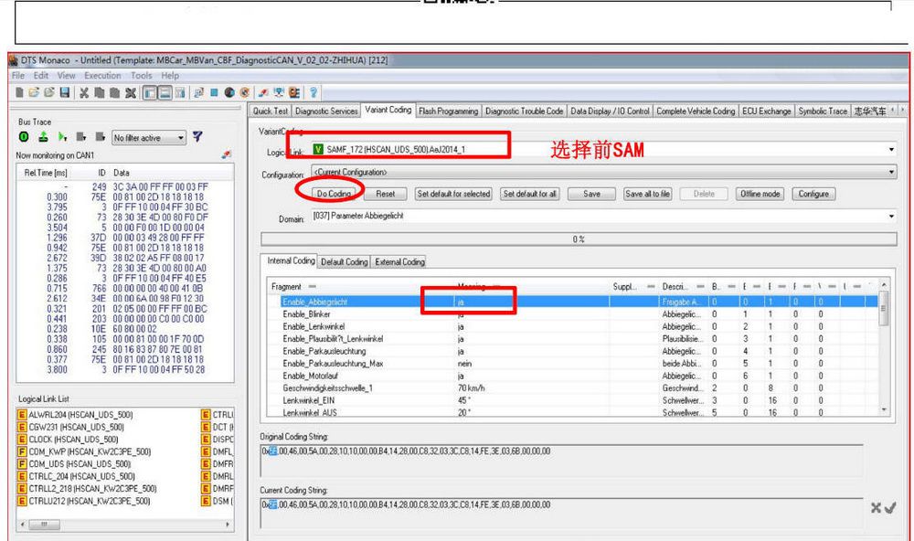The width and height of the screenshot is (914, 541).
Task: Select COM_UDS in the Logical Link List
Action: (x=74, y=464)
